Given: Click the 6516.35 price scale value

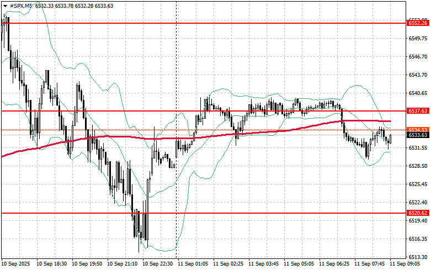Looking at the screenshot, I should (418, 239).
